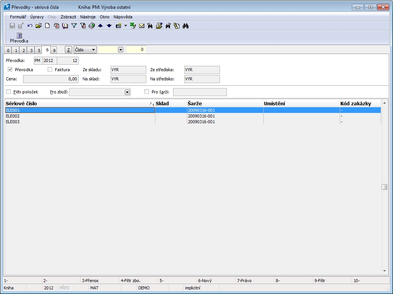Click the blue down arrow icon

(x=109, y=26)
